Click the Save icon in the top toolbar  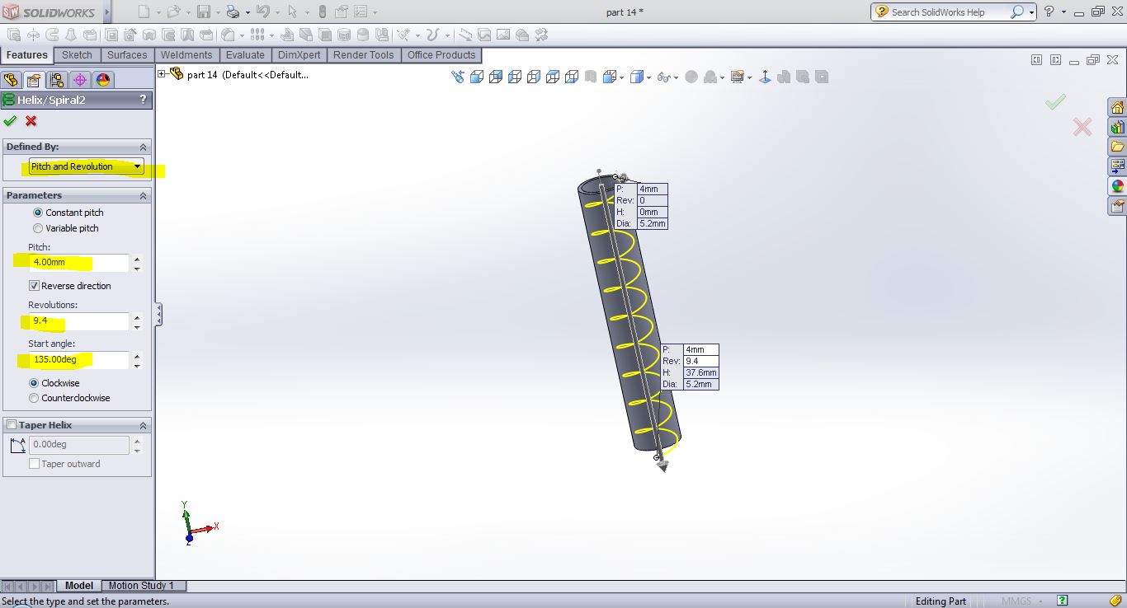click(x=204, y=12)
